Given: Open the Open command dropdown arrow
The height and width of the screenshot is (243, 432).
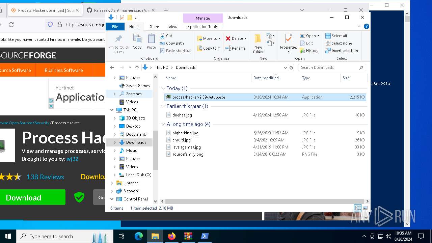Looking at the screenshot, I should [x=318, y=36].
